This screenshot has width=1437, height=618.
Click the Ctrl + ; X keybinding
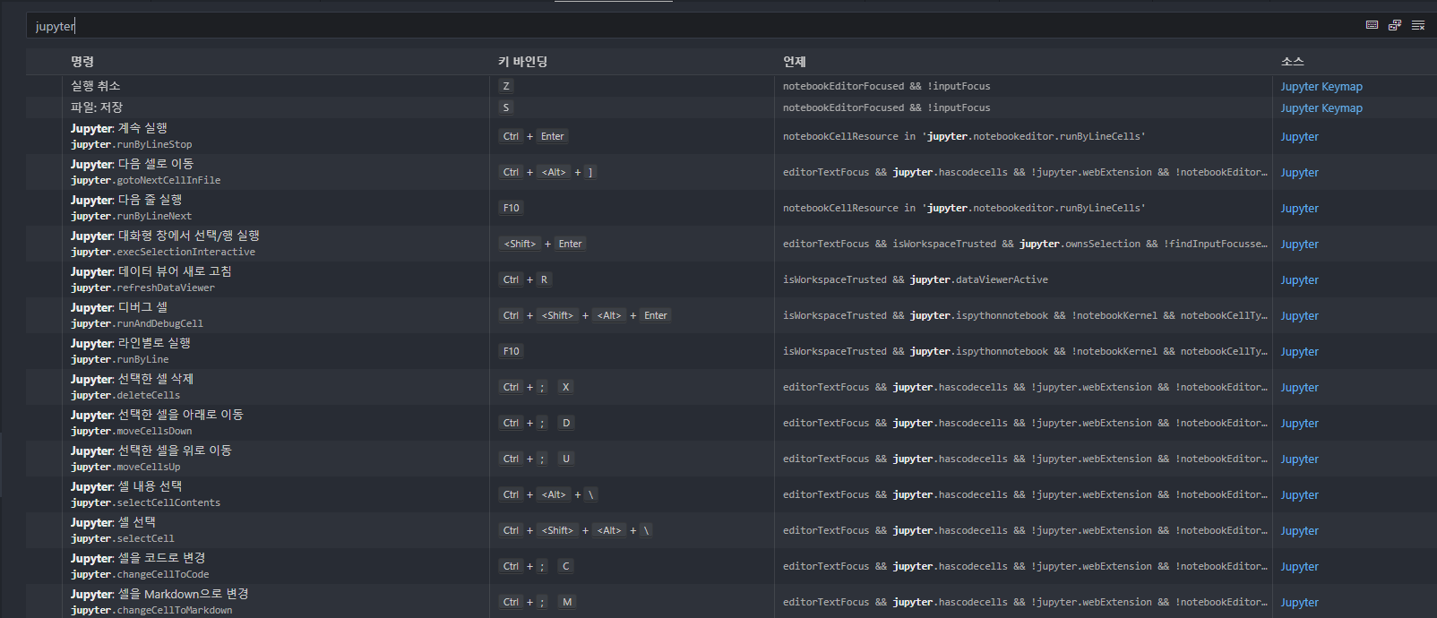click(x=537, y=387)
